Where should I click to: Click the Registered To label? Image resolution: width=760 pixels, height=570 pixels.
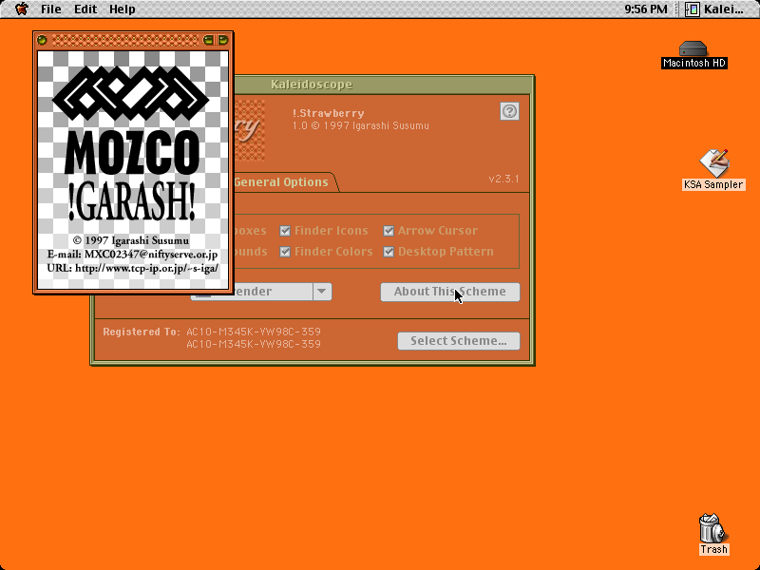141,332
